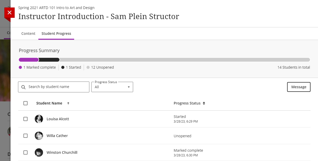The width and height of the screenshot is (318, 161).
Task: Close the Instructor Introduction panel
Action: click(10, 12)
